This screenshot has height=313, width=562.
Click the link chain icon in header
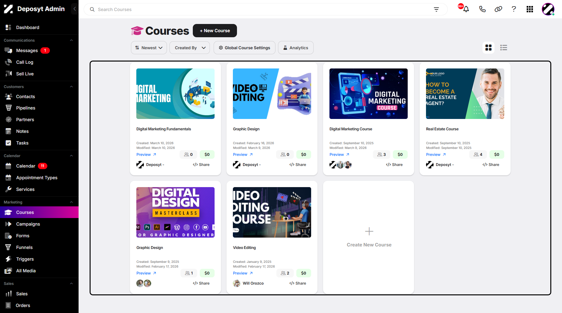(498, 9)
